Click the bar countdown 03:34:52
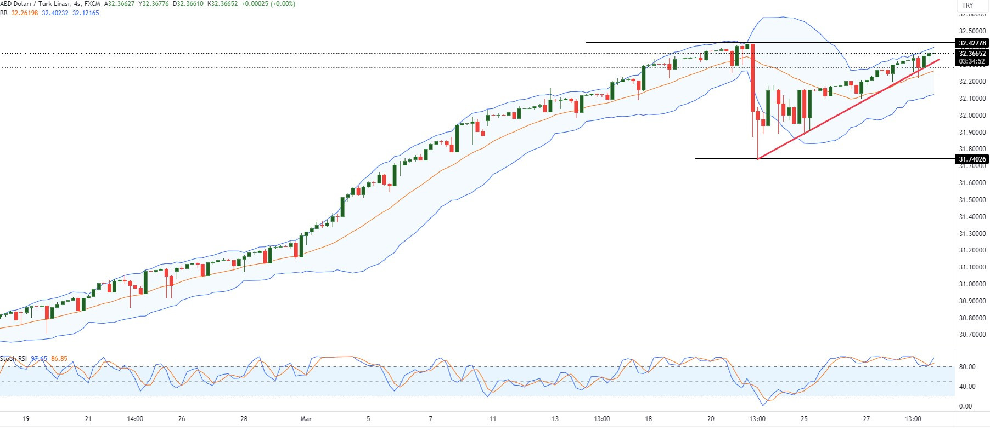 (x=972, y=61)
